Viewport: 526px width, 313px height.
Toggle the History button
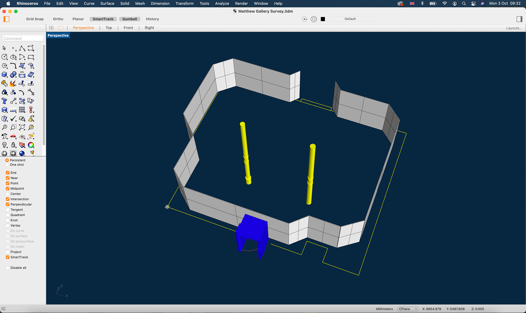coord(152,19)
